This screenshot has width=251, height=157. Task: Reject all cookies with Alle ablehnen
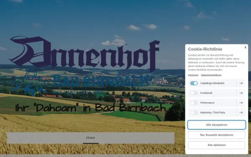coord(216,145)
